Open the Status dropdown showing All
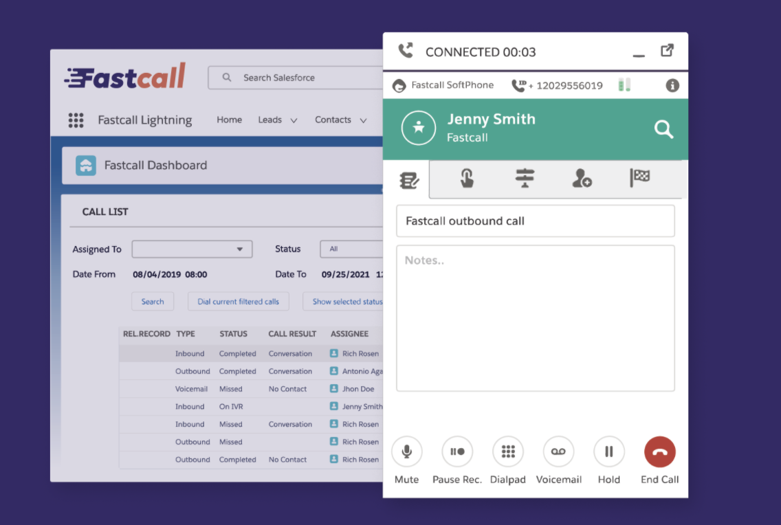 coord(351,249)
